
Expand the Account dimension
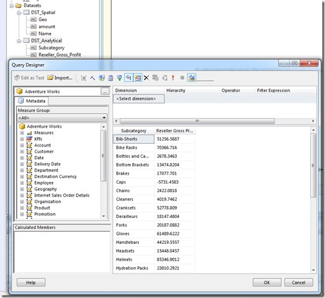[x=22, y=145]
